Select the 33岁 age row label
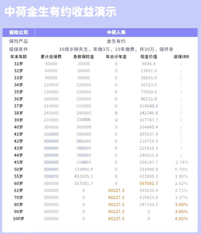The height and width of the screenshot is (234, 201). [x=18, y=78]
